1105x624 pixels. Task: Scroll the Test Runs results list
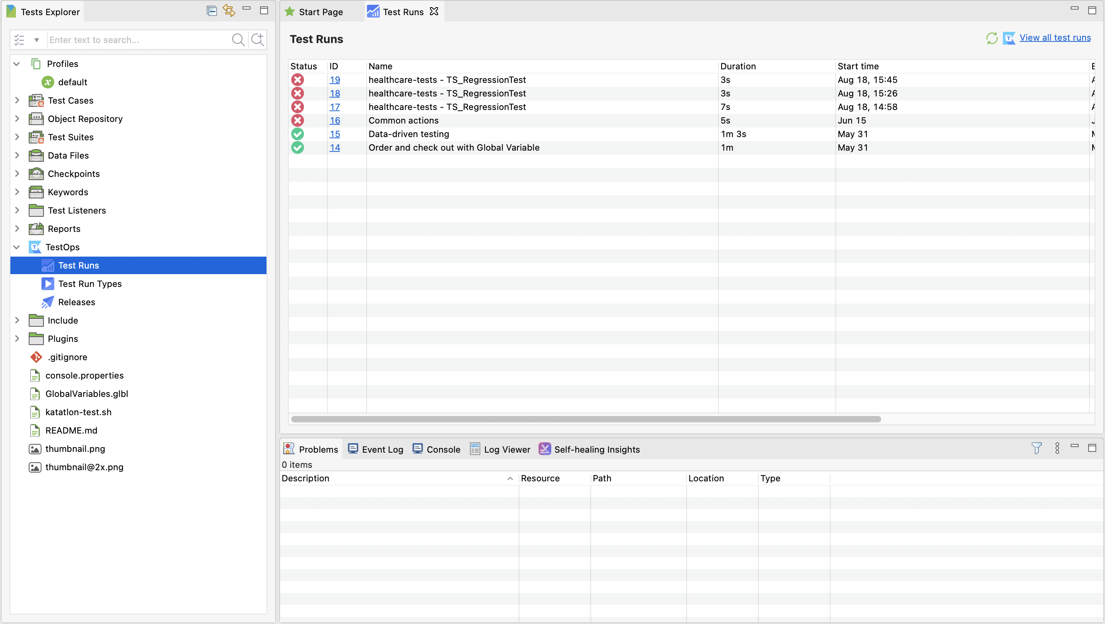click(584, 419)
